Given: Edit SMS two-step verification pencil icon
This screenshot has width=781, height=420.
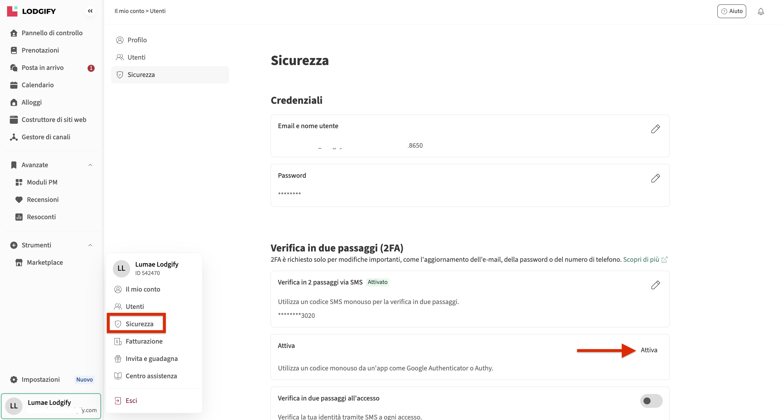Looking at the screenshot, I should coord(655,285).
